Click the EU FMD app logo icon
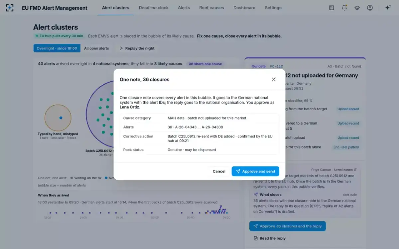Viewport: 399px width, 249px height. (x=10, y=8)
